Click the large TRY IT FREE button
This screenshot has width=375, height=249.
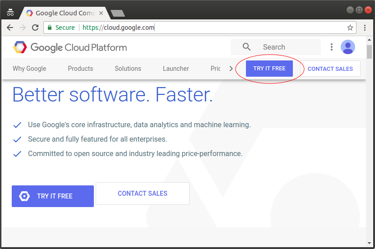pos(53,196)
